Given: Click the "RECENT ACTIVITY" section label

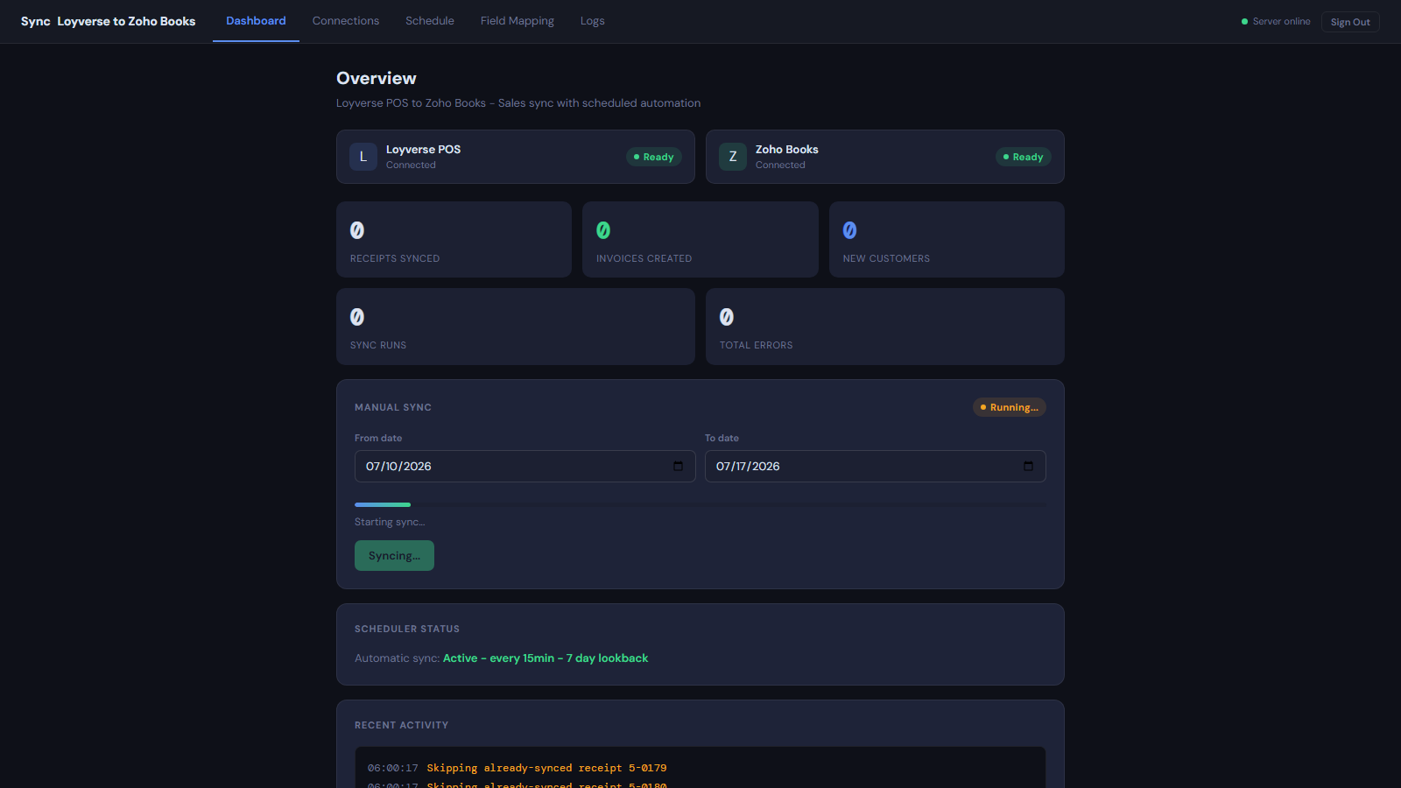Looking at the screenshot, I should 401,725.
